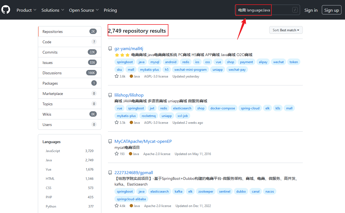The height and width of the screenshot is (213, 345).
Task: Click the kafka topic tag
Action: 178,192
